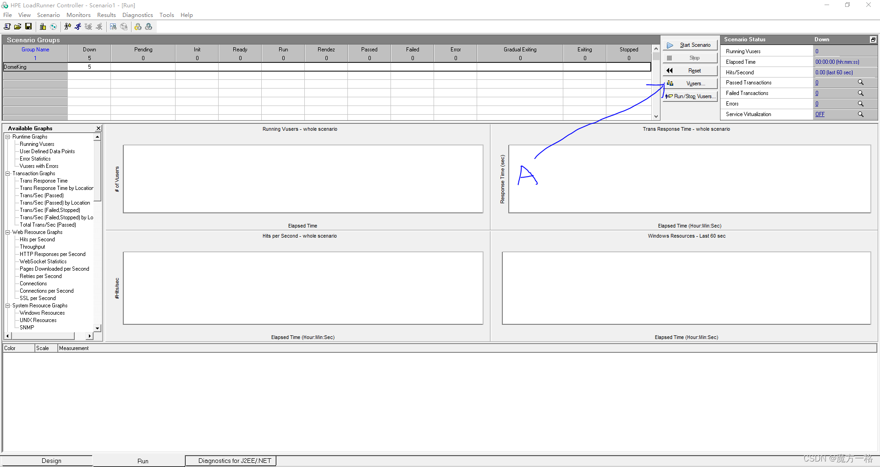The width and height of the screenshot is (880, 467).
Task: Select Connections per Second graph item
Action: [46, 291]
